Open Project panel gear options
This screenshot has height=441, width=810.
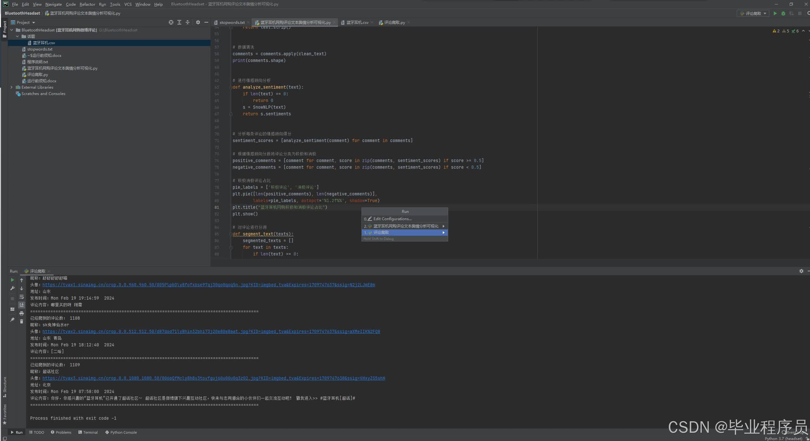(198, 22)
